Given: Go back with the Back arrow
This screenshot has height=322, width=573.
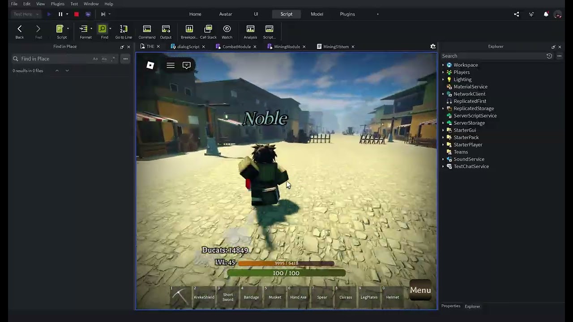Looking at the screenshot, I should [x=19, y=32].
